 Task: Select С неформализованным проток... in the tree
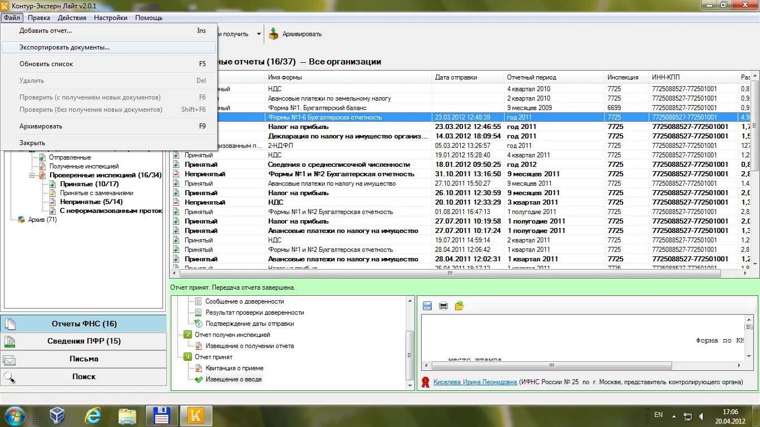(x=111, y=211)
